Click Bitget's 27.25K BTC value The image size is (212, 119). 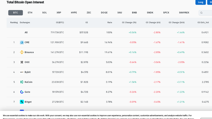pos(58,102)
